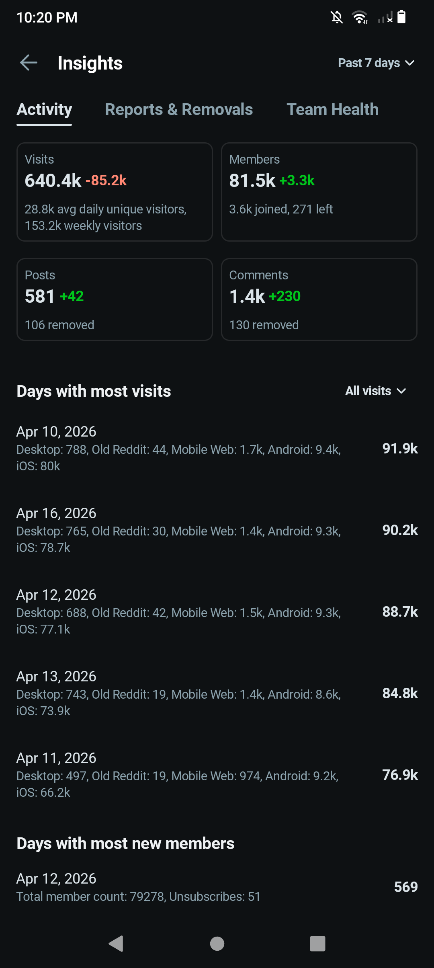Tap the cellular signal icon
The image size is (434, 968).
pyautogui.click(x=385, y=17)
